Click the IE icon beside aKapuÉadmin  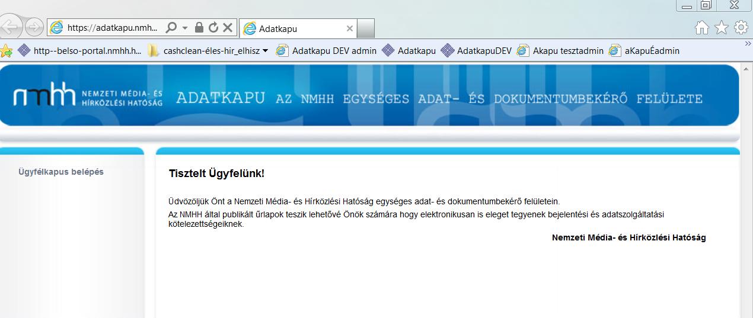(x=615, y=50)
